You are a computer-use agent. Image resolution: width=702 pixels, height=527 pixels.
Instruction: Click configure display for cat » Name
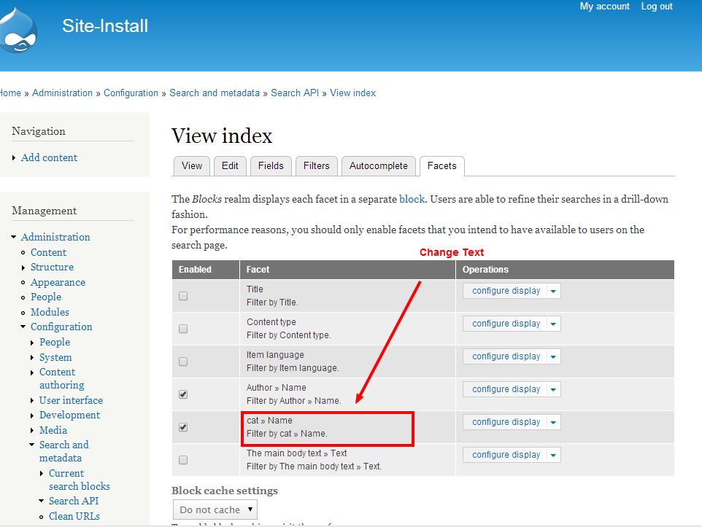506,422
